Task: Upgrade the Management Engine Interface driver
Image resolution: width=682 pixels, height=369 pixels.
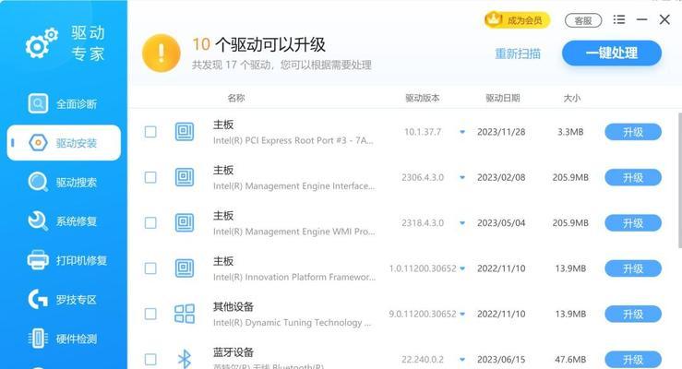Action: coord(633,177)
